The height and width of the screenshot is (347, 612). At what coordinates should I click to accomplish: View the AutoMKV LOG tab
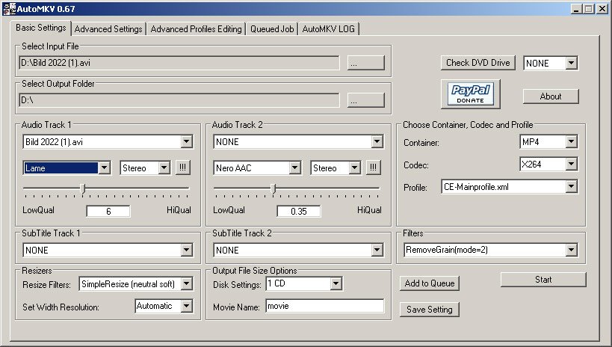(329, 29)
